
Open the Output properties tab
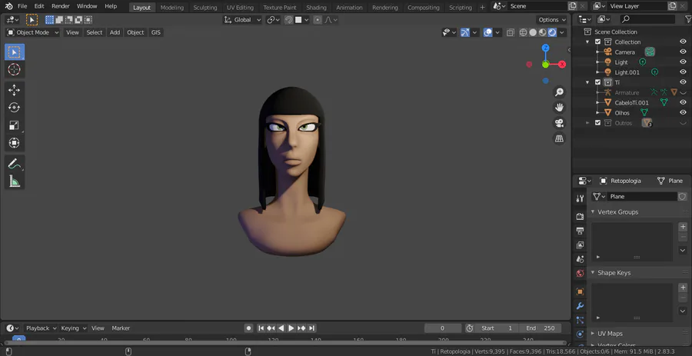(580, 231)
